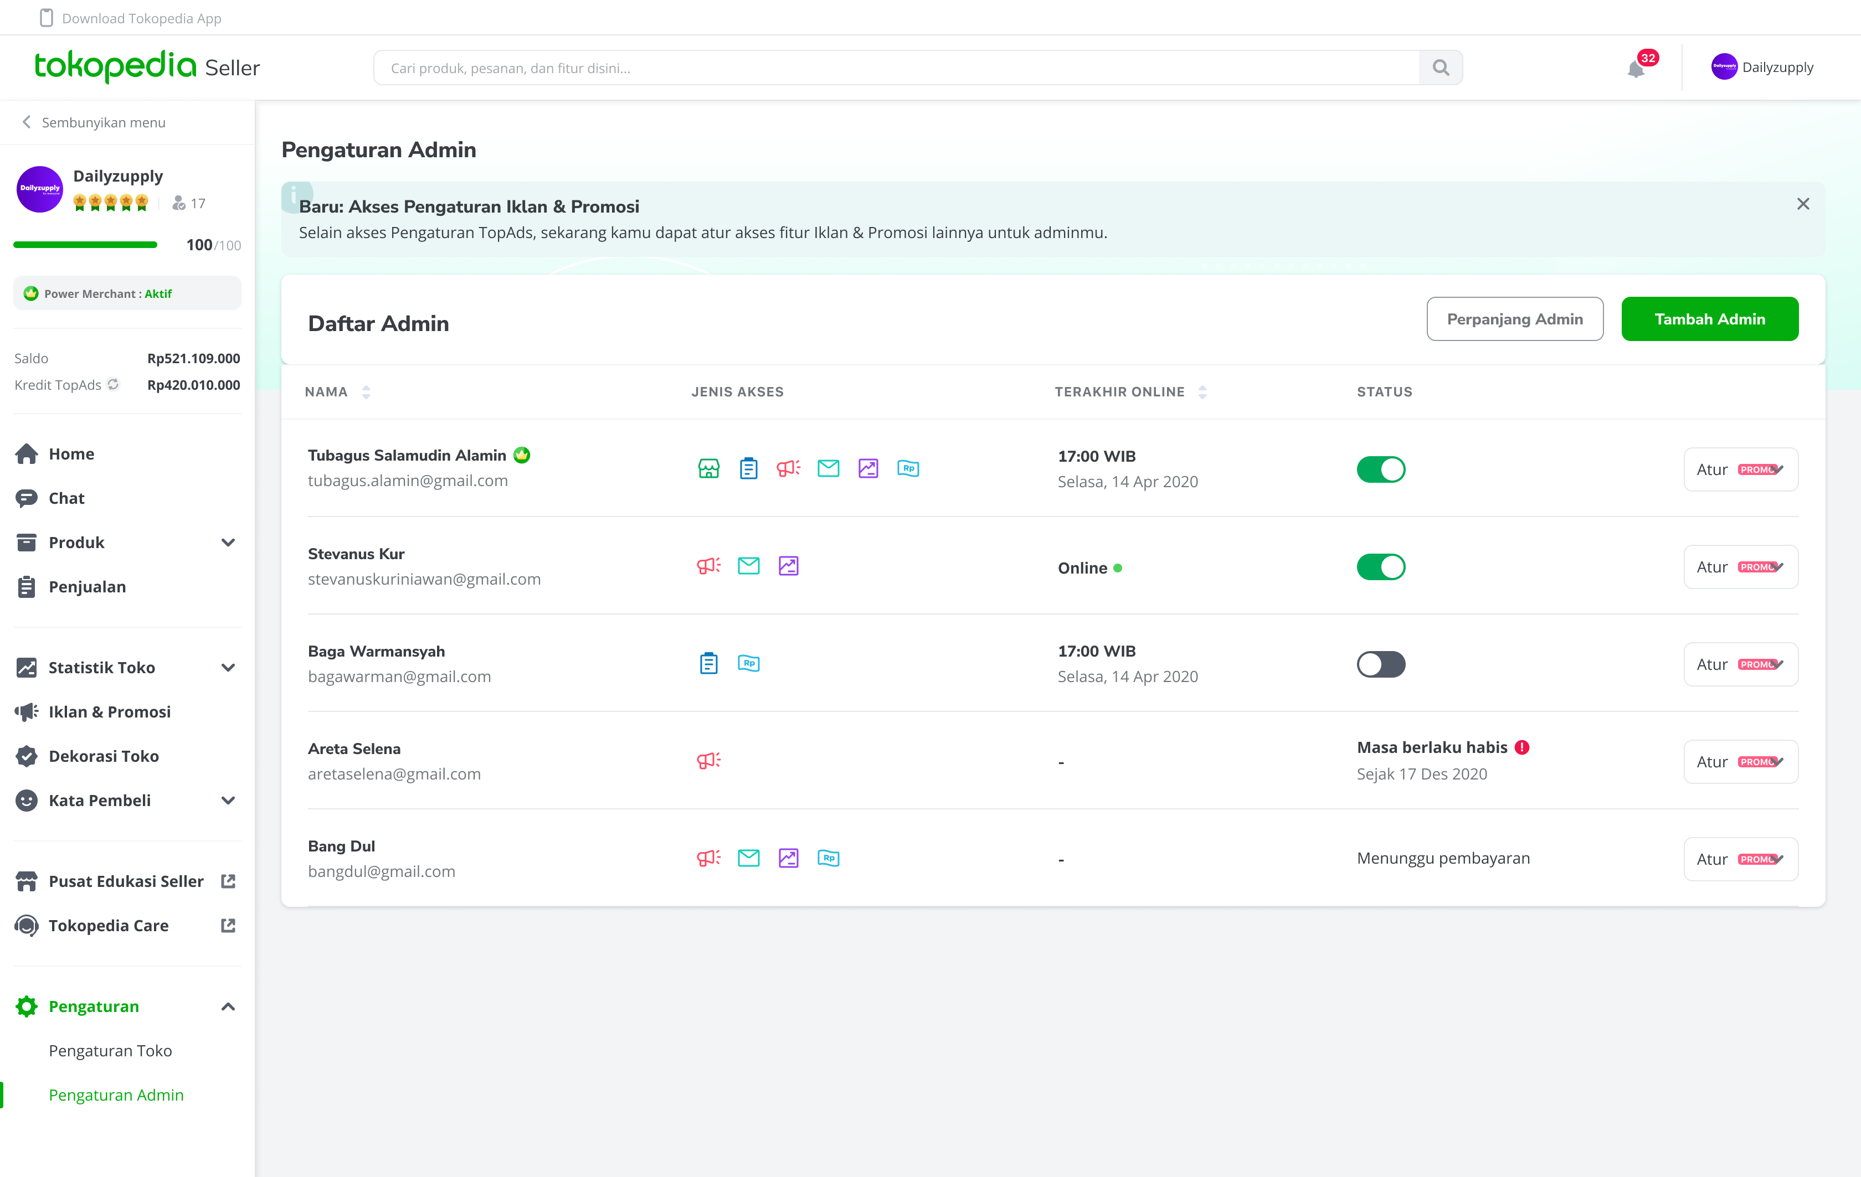
Task: Enable Baga Warmansyah's status toggle
Action: tap(1380, 664)
